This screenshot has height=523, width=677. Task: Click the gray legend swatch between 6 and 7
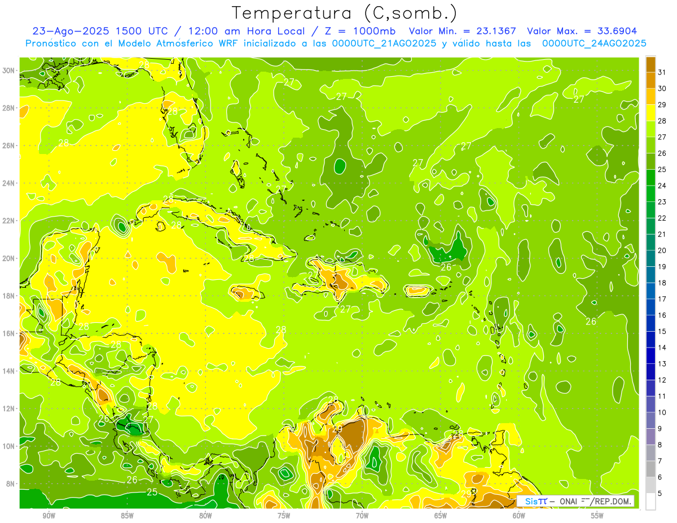pos(651,469)
